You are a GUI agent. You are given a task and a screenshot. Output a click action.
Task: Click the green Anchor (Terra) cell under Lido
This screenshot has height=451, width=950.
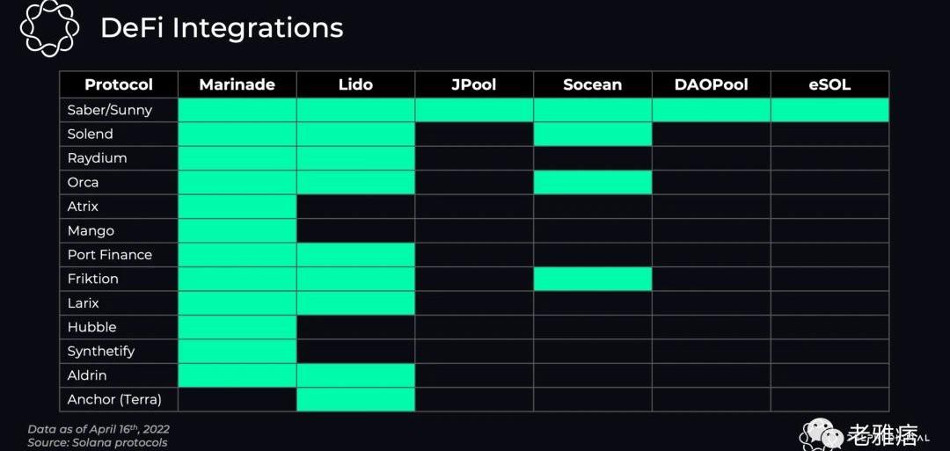point(355,399)
